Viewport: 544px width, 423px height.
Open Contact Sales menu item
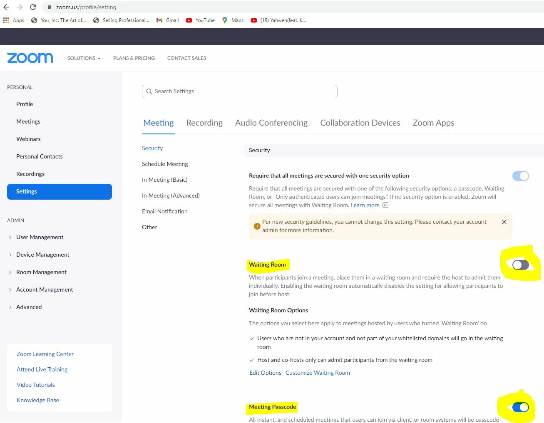186,58
